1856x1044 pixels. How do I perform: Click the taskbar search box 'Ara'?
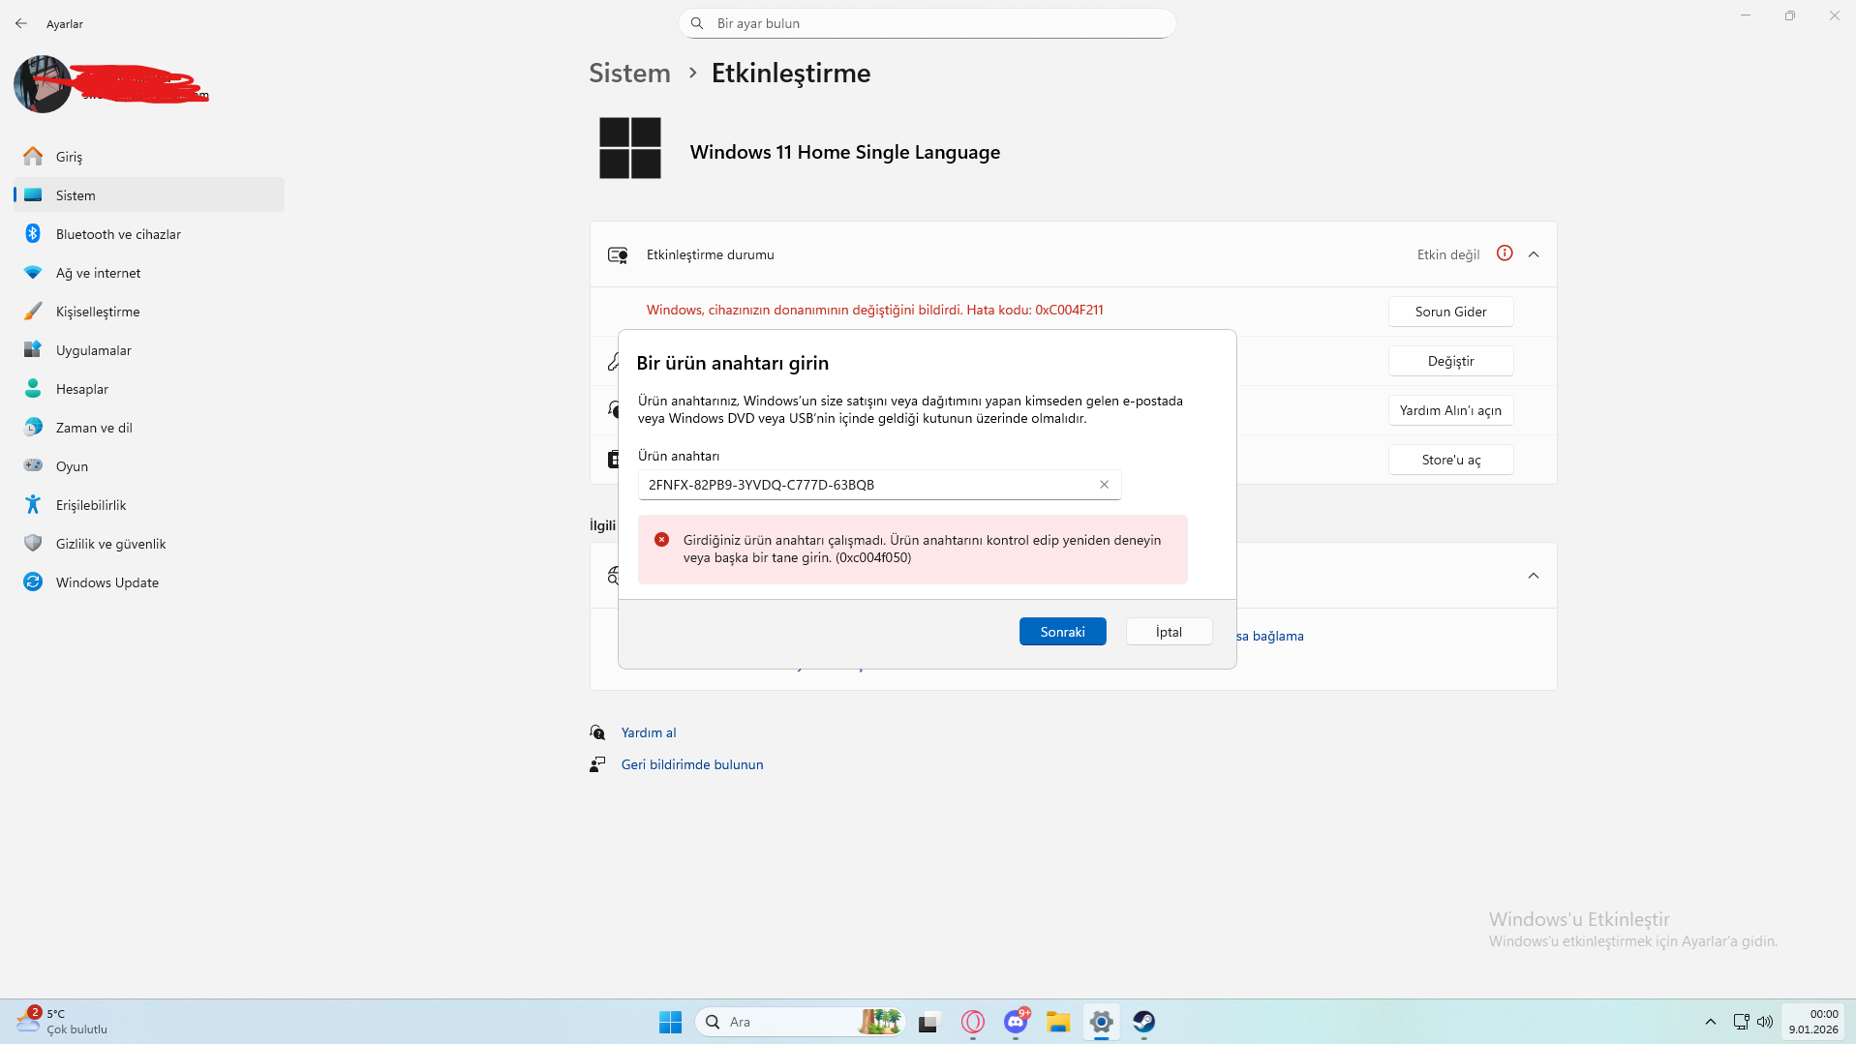(800, 1022)
